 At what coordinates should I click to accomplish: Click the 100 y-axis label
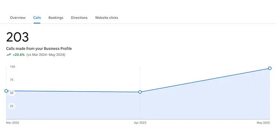(x=13, y=67)
